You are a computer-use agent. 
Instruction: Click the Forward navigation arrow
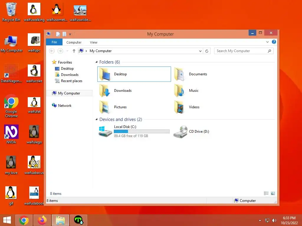[x=60, y=51]
